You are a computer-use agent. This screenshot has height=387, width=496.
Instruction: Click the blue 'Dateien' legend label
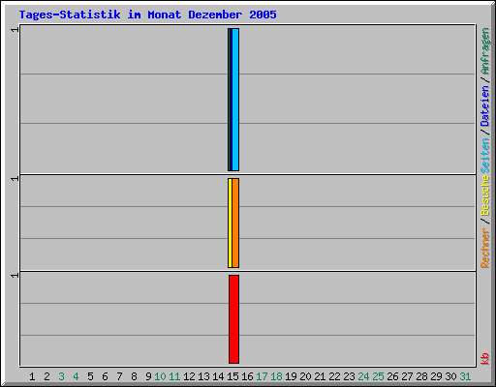click(484, 105)
